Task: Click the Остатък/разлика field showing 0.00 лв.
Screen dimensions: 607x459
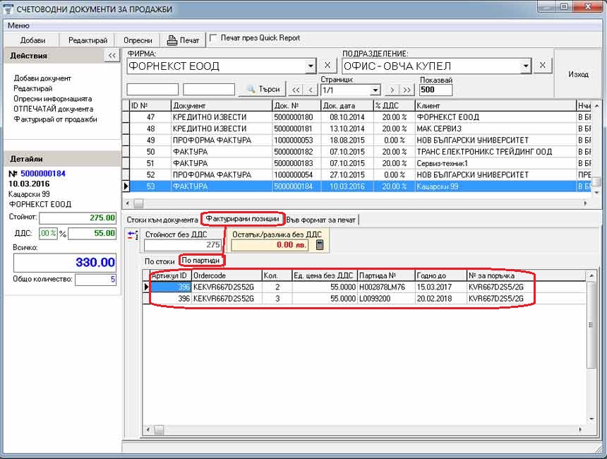Action: point(270,245)
